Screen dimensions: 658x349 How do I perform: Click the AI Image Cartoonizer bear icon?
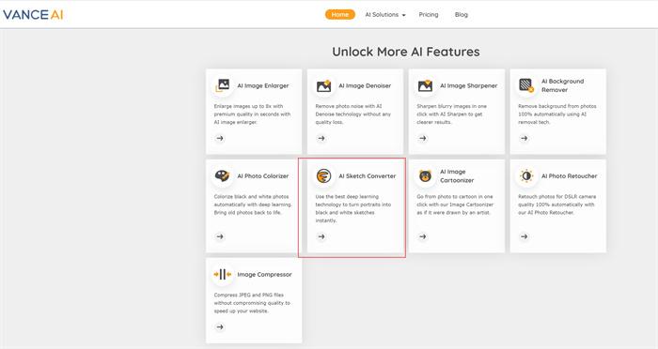(425, 176)
